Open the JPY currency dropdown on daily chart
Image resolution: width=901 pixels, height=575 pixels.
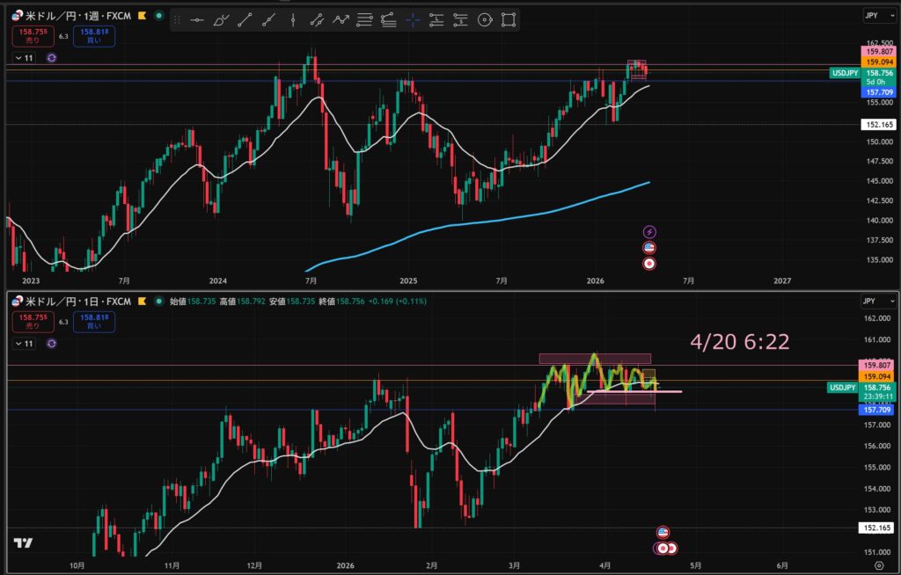[x=880, y=301]
